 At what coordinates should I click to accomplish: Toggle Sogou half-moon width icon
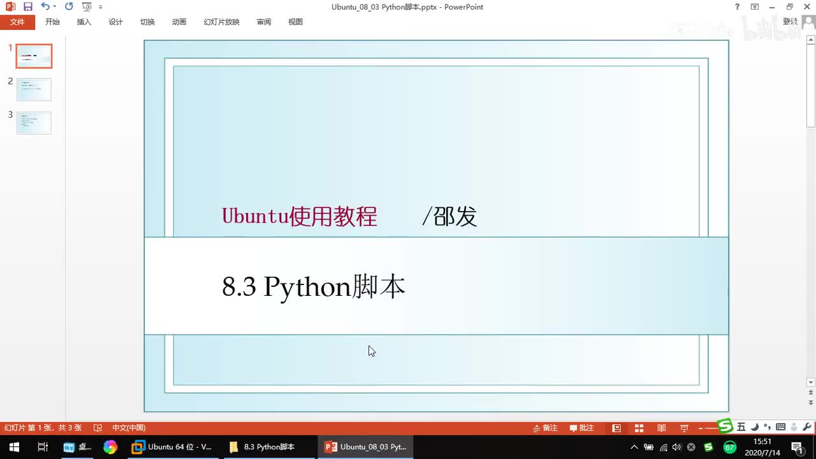(x=754, y=426)
